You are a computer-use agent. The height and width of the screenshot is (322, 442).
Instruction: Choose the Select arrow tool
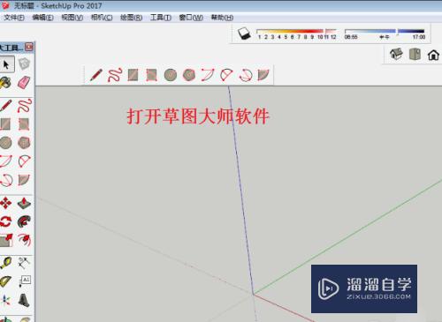6,64
